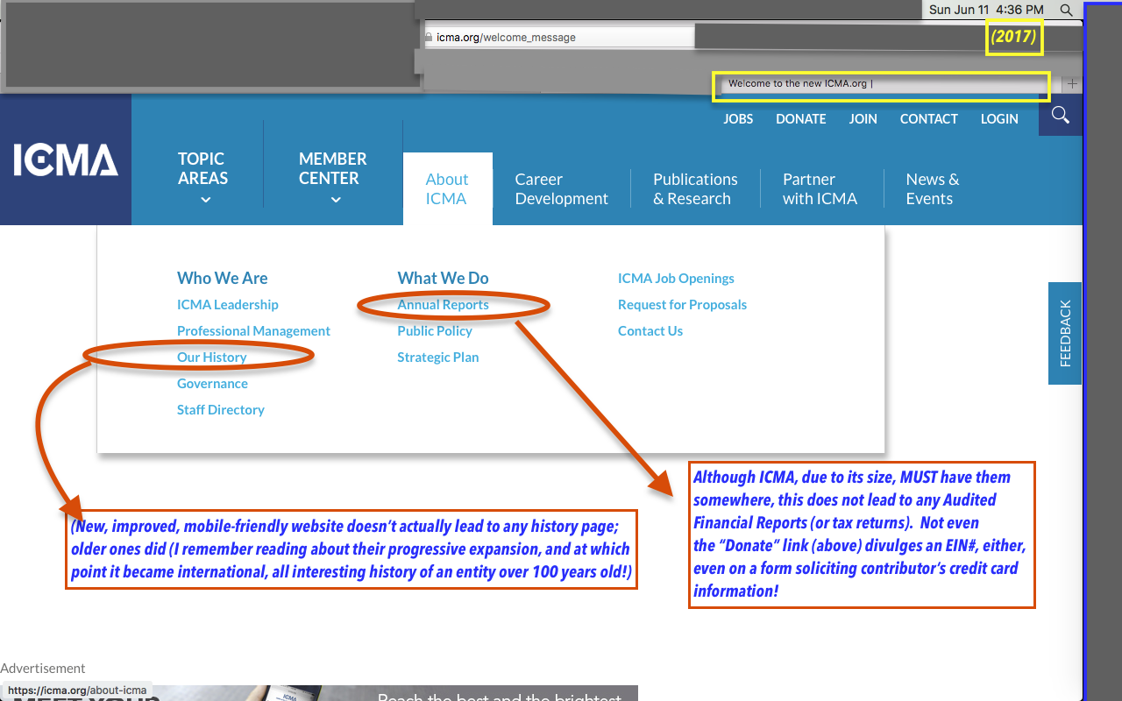The height and width of the screenshot is (701, 1122).
Task: Click the Login link
Action: coord(999,119)
